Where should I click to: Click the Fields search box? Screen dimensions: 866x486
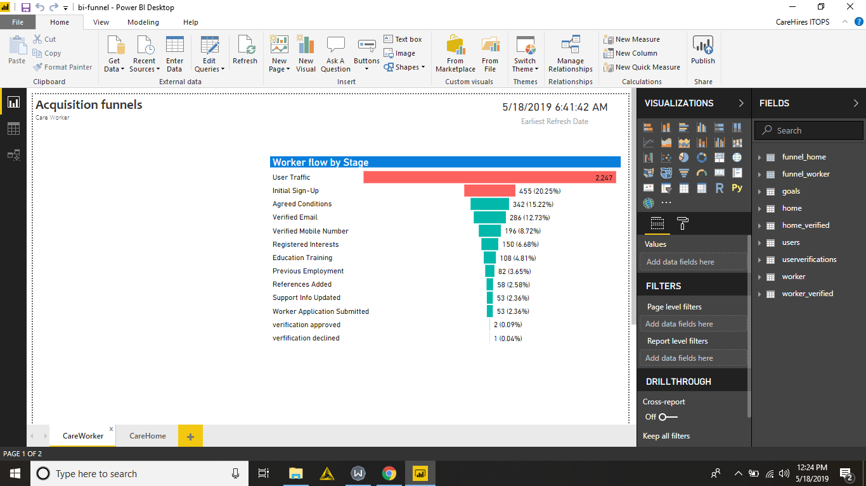(809, 130)
